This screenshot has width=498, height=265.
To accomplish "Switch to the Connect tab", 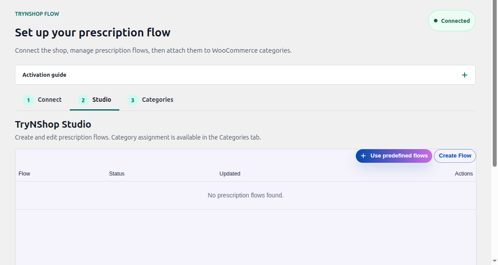I will point(42,100).
